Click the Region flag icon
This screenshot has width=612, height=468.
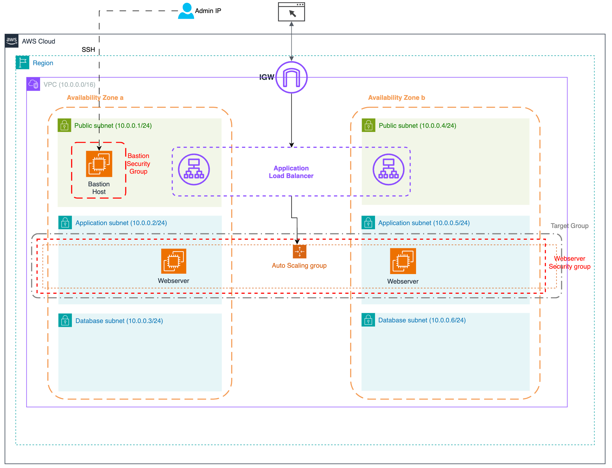coord(23,63)
